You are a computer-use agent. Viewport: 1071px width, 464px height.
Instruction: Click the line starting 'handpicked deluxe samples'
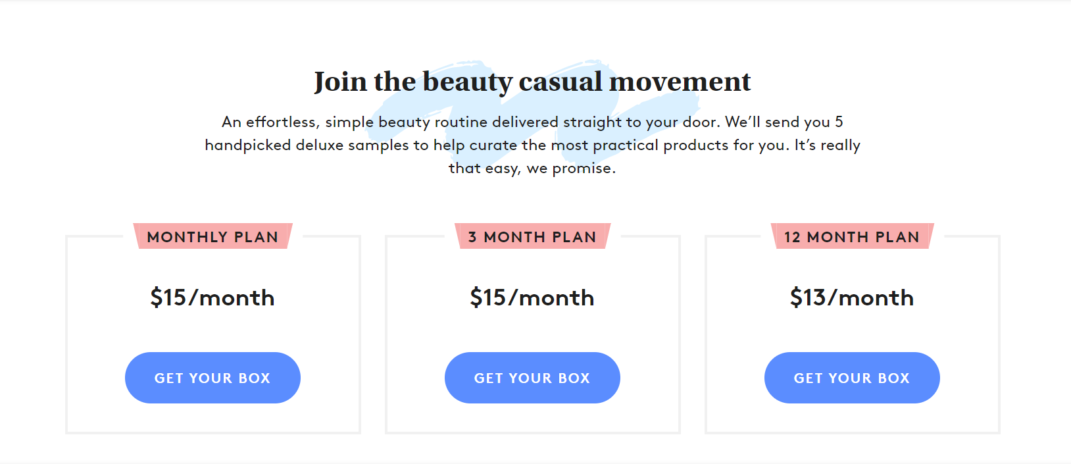pyautogui.click(x=532, y=145)
